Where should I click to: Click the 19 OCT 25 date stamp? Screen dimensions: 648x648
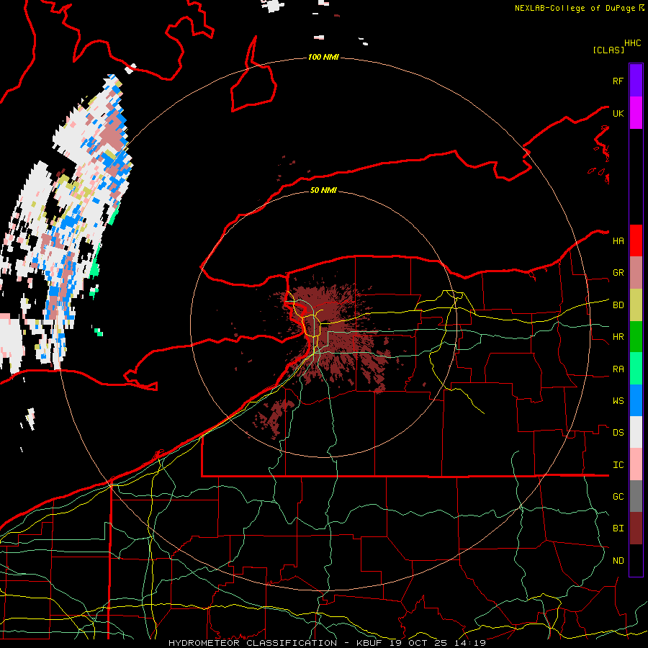click(x=418, y=643)
